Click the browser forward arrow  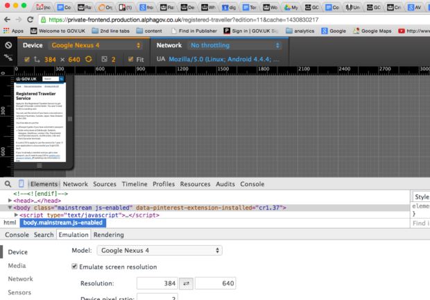pyautogui.click(x=19, y=19)
